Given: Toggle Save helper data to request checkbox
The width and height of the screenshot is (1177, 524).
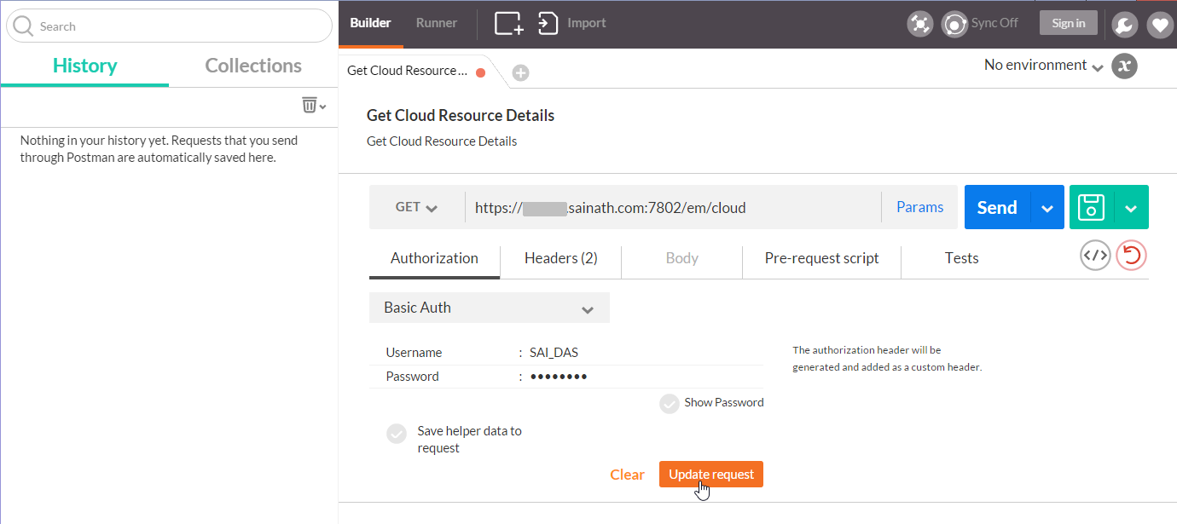Looking at the screenshot, I should point(397,434).
